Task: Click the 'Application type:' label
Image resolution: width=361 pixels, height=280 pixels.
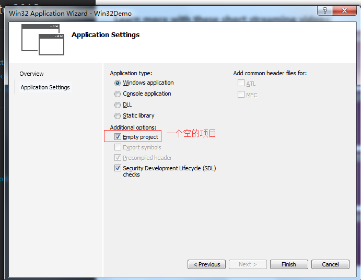Action: pos(131,73)
